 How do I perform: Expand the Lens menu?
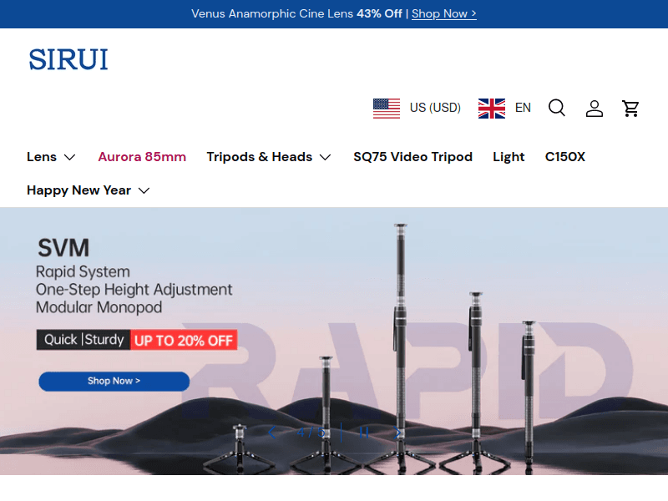[x=51, y=157]
